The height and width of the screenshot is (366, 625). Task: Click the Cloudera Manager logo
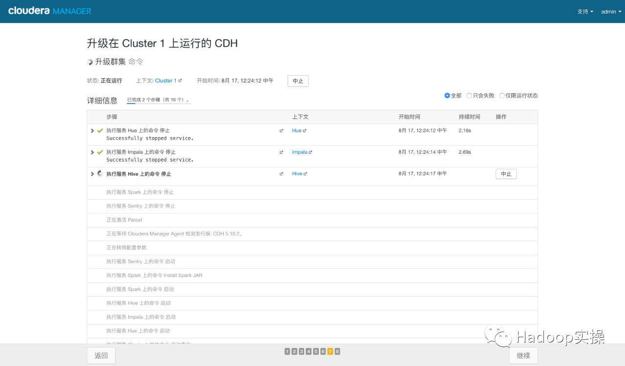(50, 11)
